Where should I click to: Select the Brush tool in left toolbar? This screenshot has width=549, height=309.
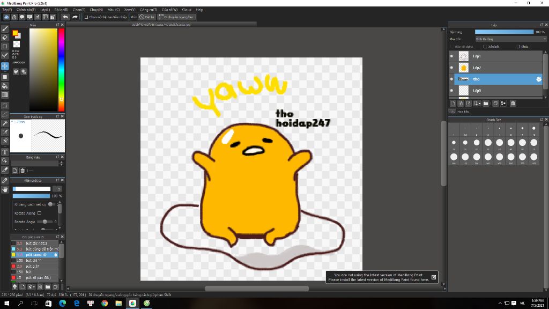[x=5, y=28]
